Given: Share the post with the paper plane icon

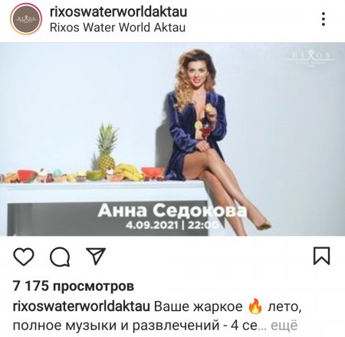Looking at the screenshot, I should (96, 256).
